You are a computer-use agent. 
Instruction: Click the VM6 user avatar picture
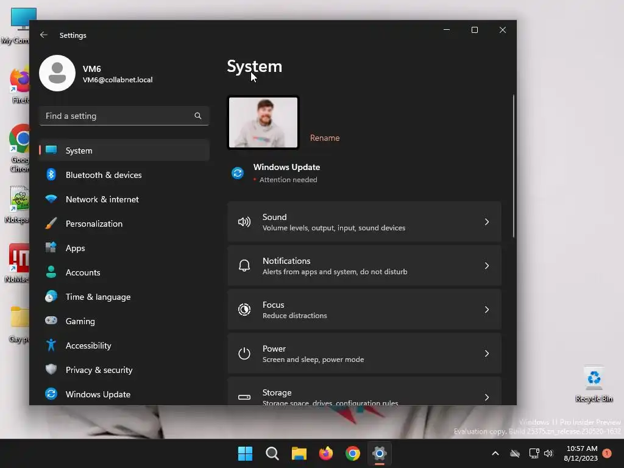pyautogui.click(x=57, y=73)
